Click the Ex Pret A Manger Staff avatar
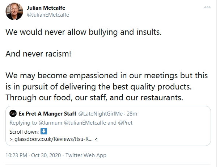220x167 pixels. (13, 113)
